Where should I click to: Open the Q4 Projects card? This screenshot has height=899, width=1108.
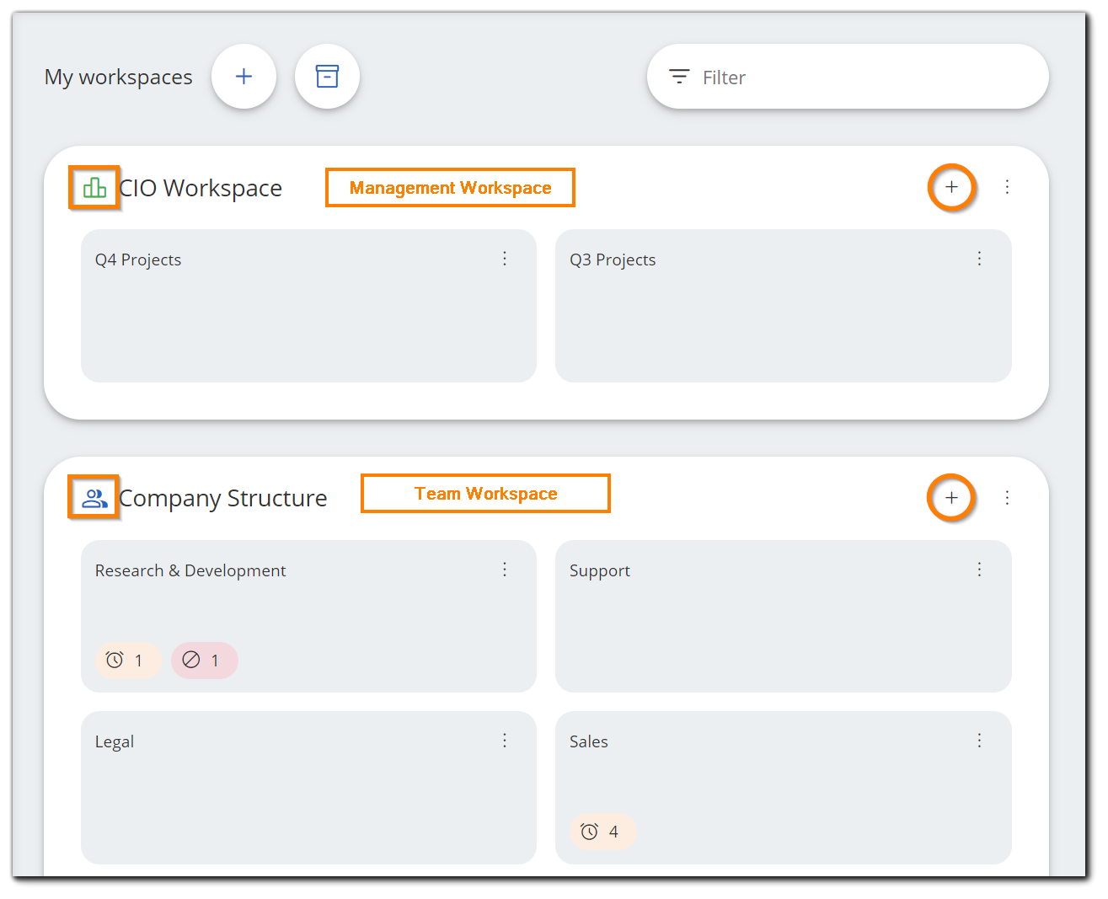(x=308, y=306)
